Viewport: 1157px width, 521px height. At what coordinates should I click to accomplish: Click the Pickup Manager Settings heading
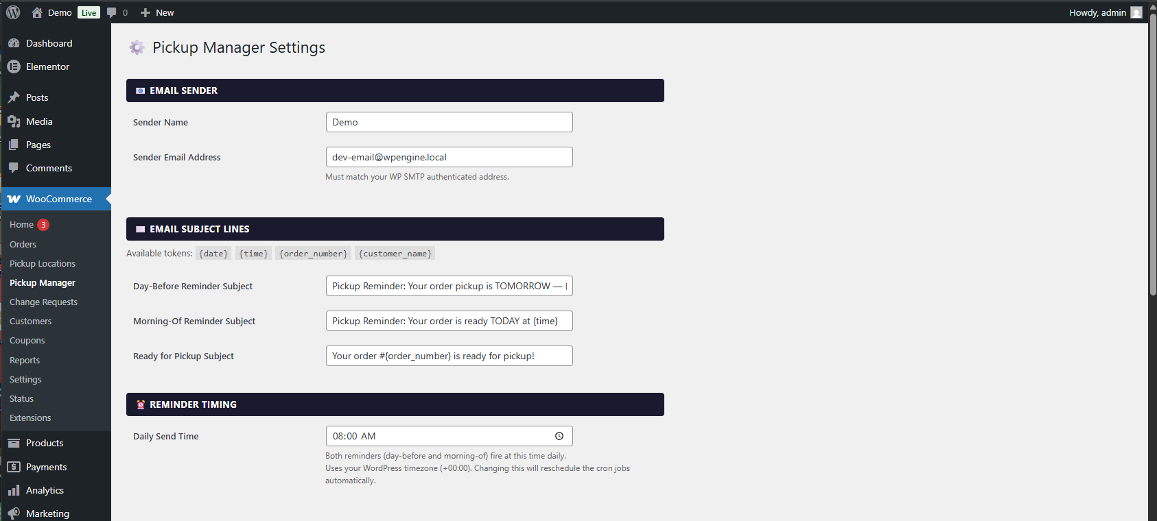pyautogui.click(x=239, y=47)
